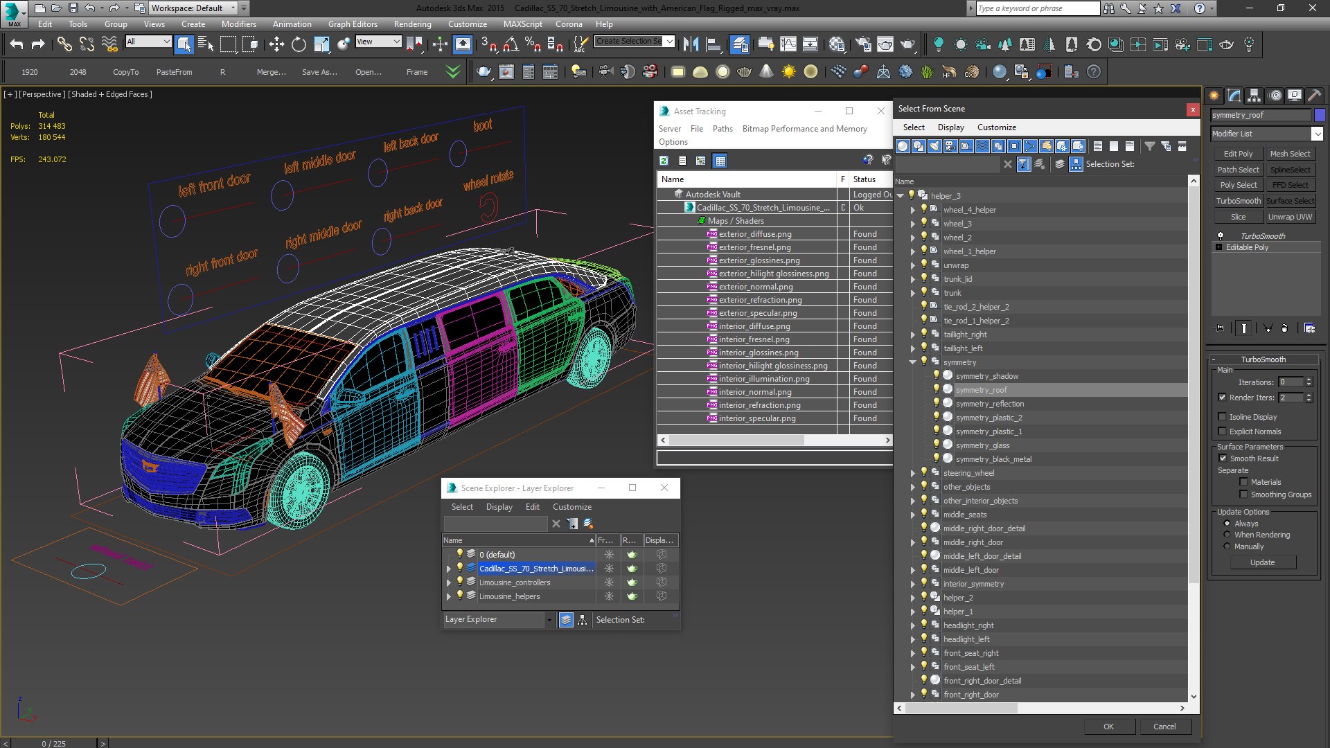Open Paths menu in Asset Tracking
This screenshot has width=1330, height=748.
point(722,129)
